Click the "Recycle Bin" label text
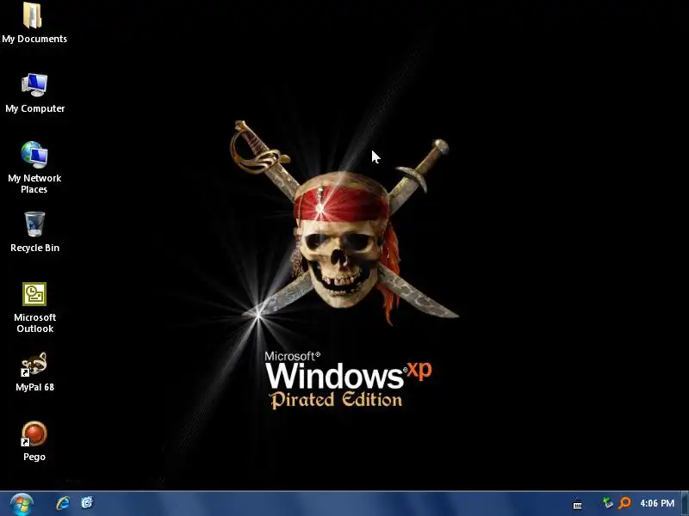Screen dimensions: 689x516 34,248
